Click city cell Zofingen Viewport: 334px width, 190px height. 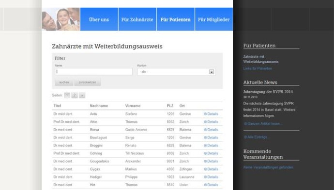click(x=186, y=169)
